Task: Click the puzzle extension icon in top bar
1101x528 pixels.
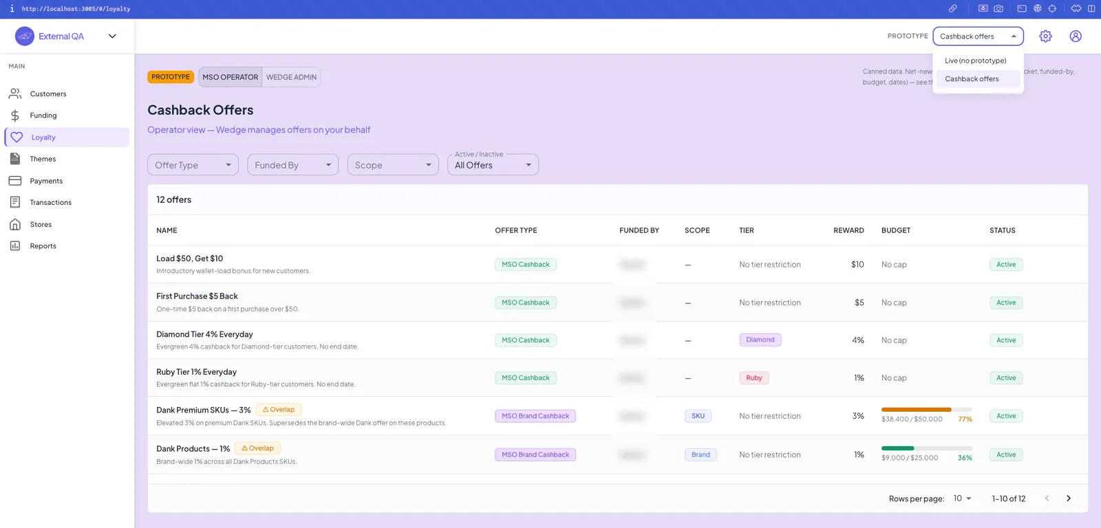Action: [1076, 9]
